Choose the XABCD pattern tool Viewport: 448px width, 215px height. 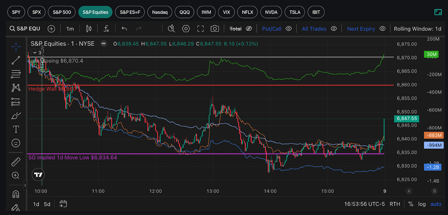click(16, 88)
